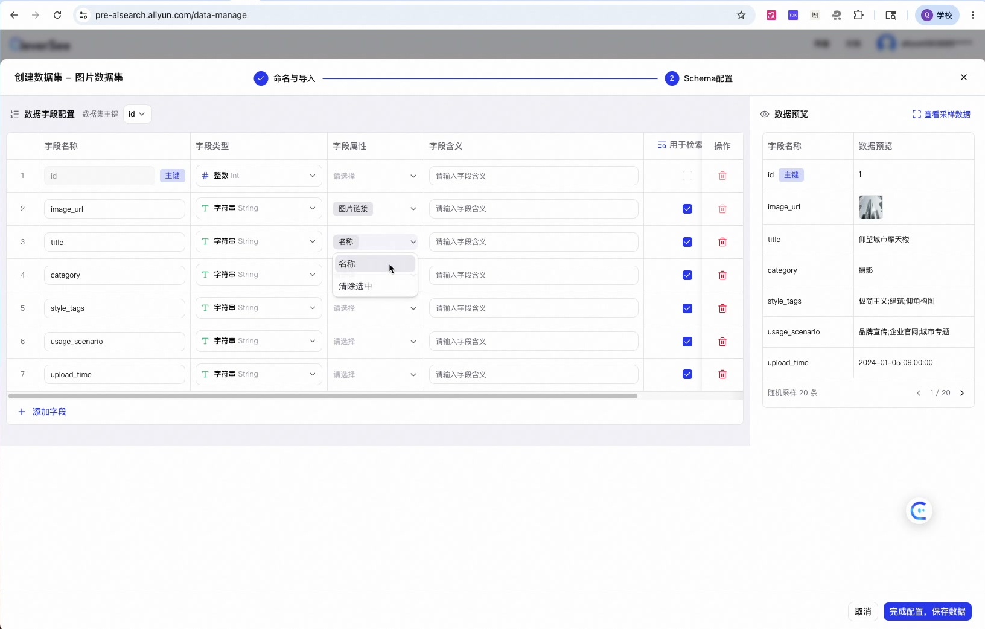Uncheck search checkbox for image_url
The image size is (985, 629).
[x=687, y=209]
